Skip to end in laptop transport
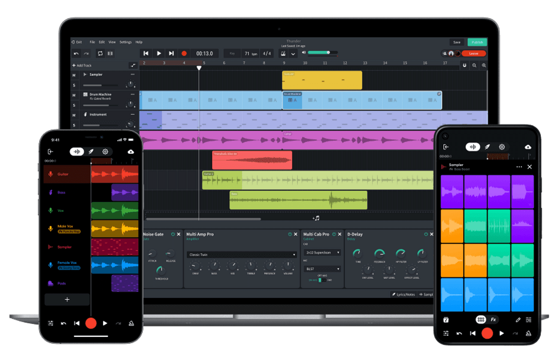558x361 pixels. click(x=171, y=53)
